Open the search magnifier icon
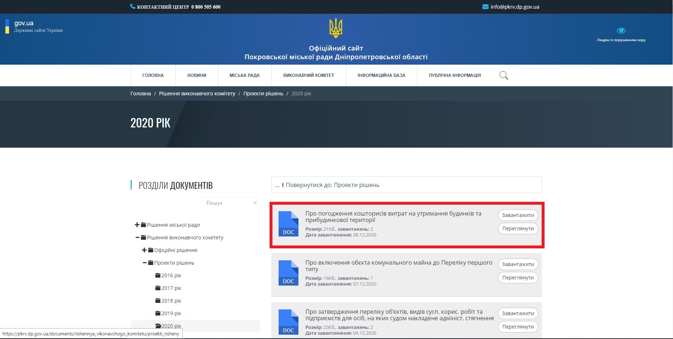The height and width of the screenshot is (339, 673). coord(504,75)
